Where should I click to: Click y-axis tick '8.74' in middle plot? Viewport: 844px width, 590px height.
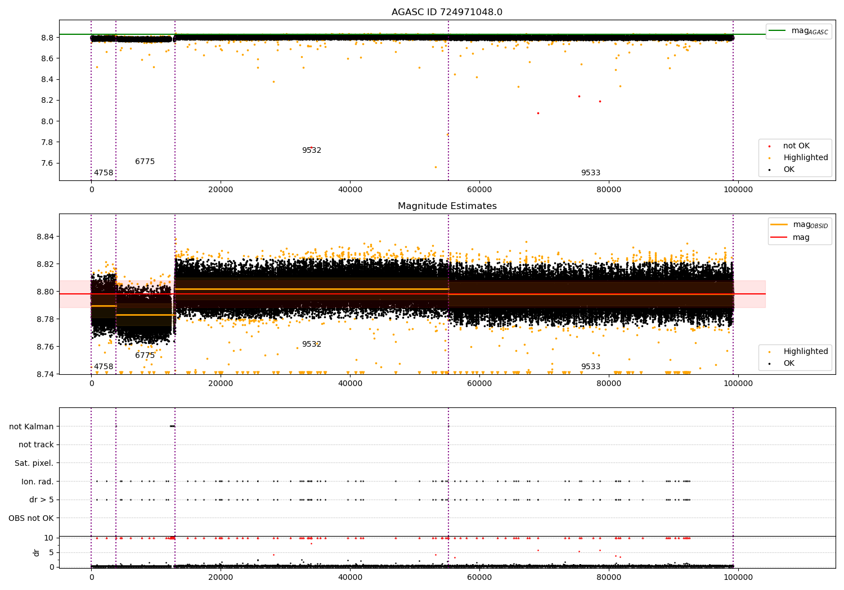(x=45, y=374)
